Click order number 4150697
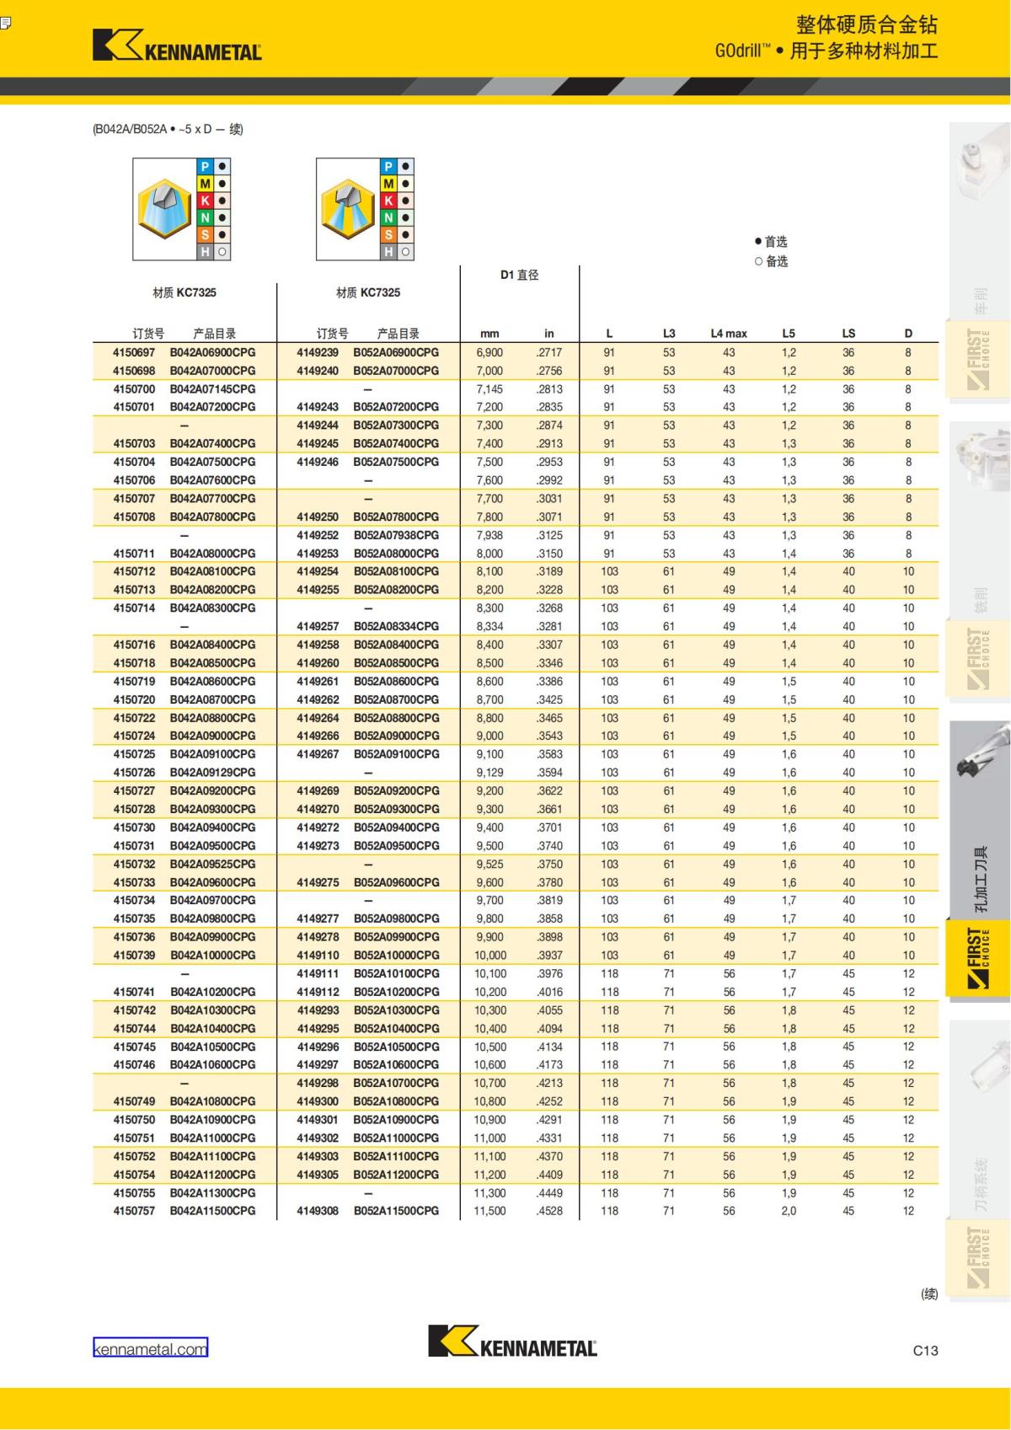Screen dimensions: 1011x1430 click(x=134, y=352)
